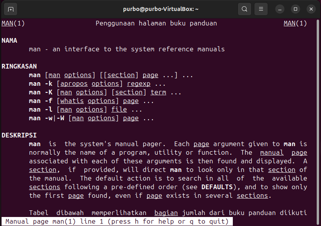Click the '-w|-W' option text
Screen dimensions: 321x226
(x=54, y=118)
